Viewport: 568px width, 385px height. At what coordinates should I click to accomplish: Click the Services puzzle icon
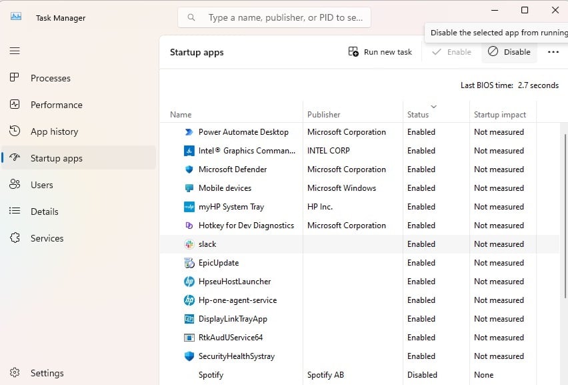15,238
